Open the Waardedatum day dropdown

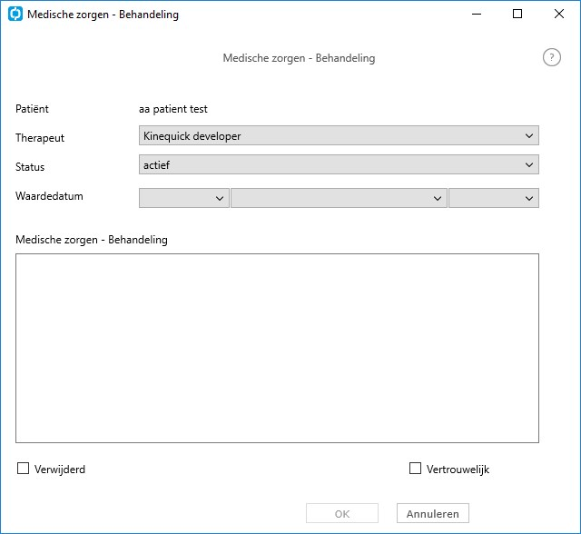click(x=183, y=198)
